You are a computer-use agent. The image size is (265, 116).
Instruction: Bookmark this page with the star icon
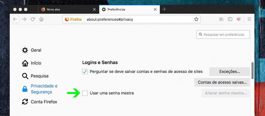click(x=196, y=19)
